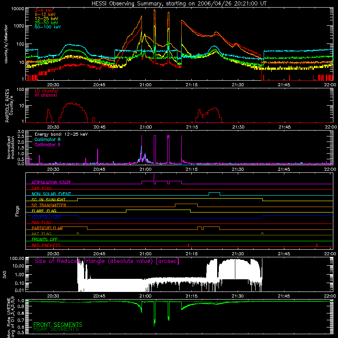Click the counts/s/detector axis label
Screen dimensions: 338x338
[x=6, y=44]
